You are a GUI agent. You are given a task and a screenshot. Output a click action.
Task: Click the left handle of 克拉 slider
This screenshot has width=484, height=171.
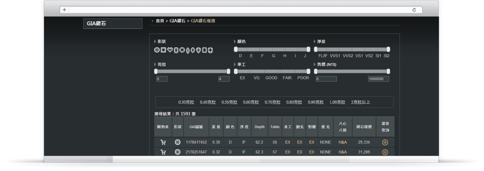[x=156, y=71]
